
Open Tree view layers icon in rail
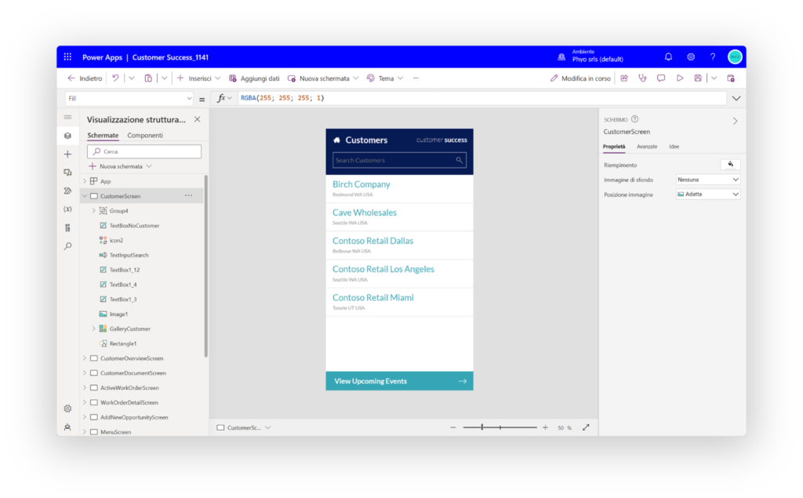67,136
